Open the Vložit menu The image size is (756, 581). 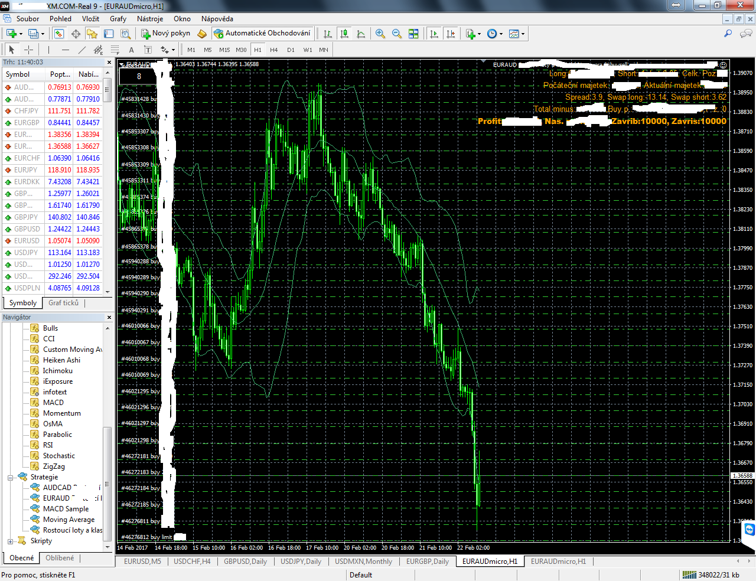[x=90, y=19]
